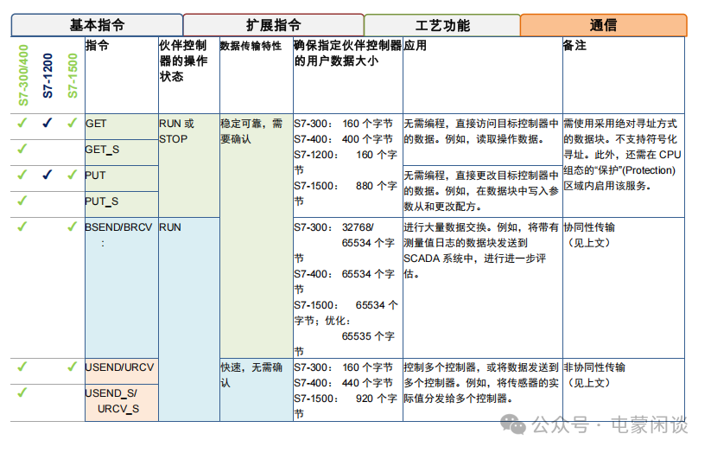Select the PUT_S instruction cell
Viewport: 711px width, 453px height.
[122, 204]
